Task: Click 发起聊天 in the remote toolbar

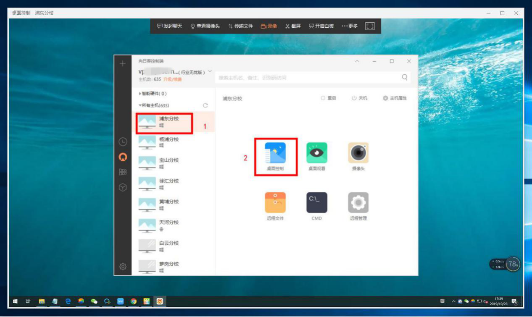Action: tap(170, 26)
